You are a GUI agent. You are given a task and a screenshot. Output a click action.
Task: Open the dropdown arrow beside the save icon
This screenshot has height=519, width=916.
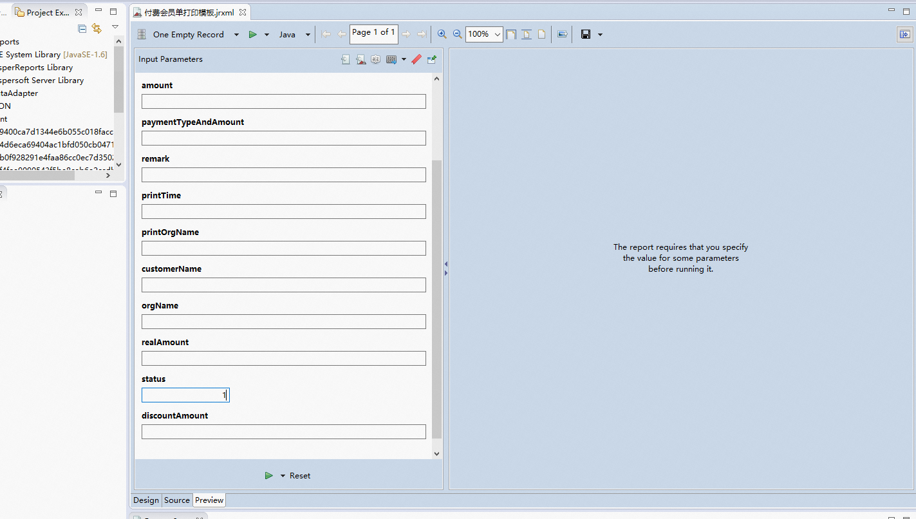click(x=600, y=35)
